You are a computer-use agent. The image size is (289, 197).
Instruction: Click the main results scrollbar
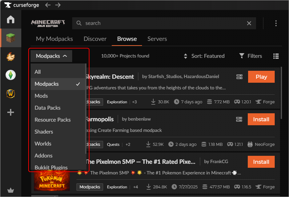pyautogui.click(x=281, y=93)
